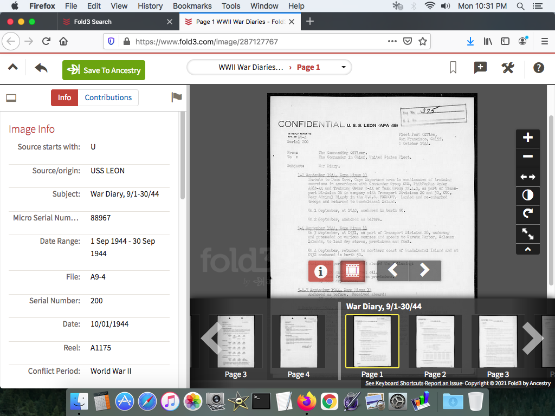Open the help question mark
The image size is (555, 416).
tap(538, 68)
